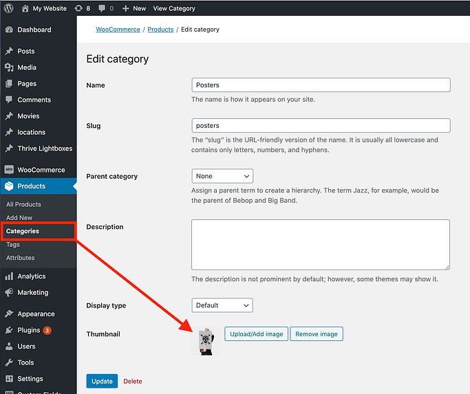Click the Update button
The width and height of the screenshot is (470, 394).
[x=102, y=381]
